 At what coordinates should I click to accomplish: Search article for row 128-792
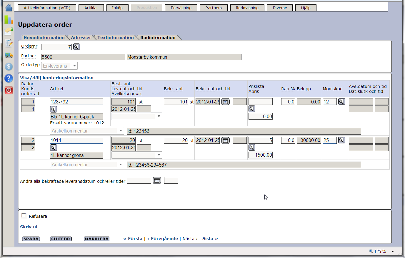53,109
